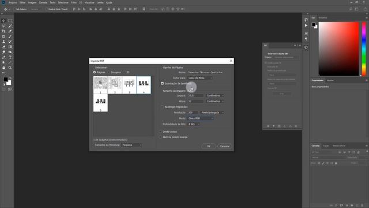The height and width of the screenshot is (208, 369).
Task: Click the Resolução input field
Action: pyautogui.click(x=193, y=113)
